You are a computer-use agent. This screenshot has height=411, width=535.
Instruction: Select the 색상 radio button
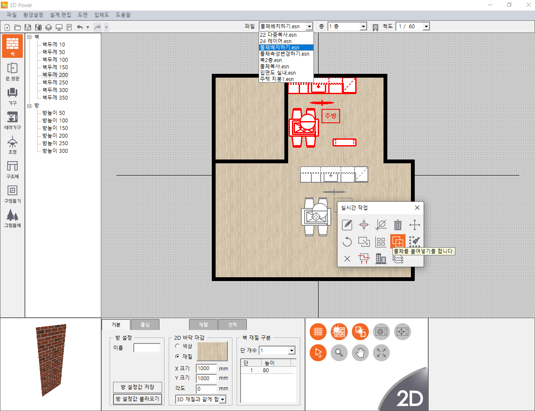pyautogui.click(x=178, y=346)
